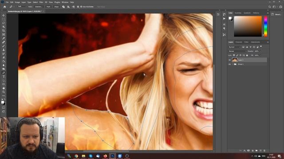
Task: Select the Clone Stamp tool
Action: [x=4, y=50]
